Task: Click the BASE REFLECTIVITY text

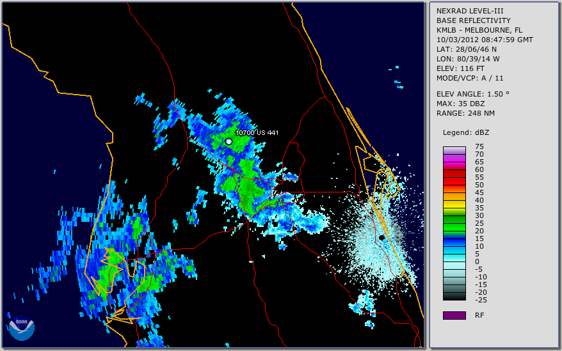Action: [x=474, y=20]
